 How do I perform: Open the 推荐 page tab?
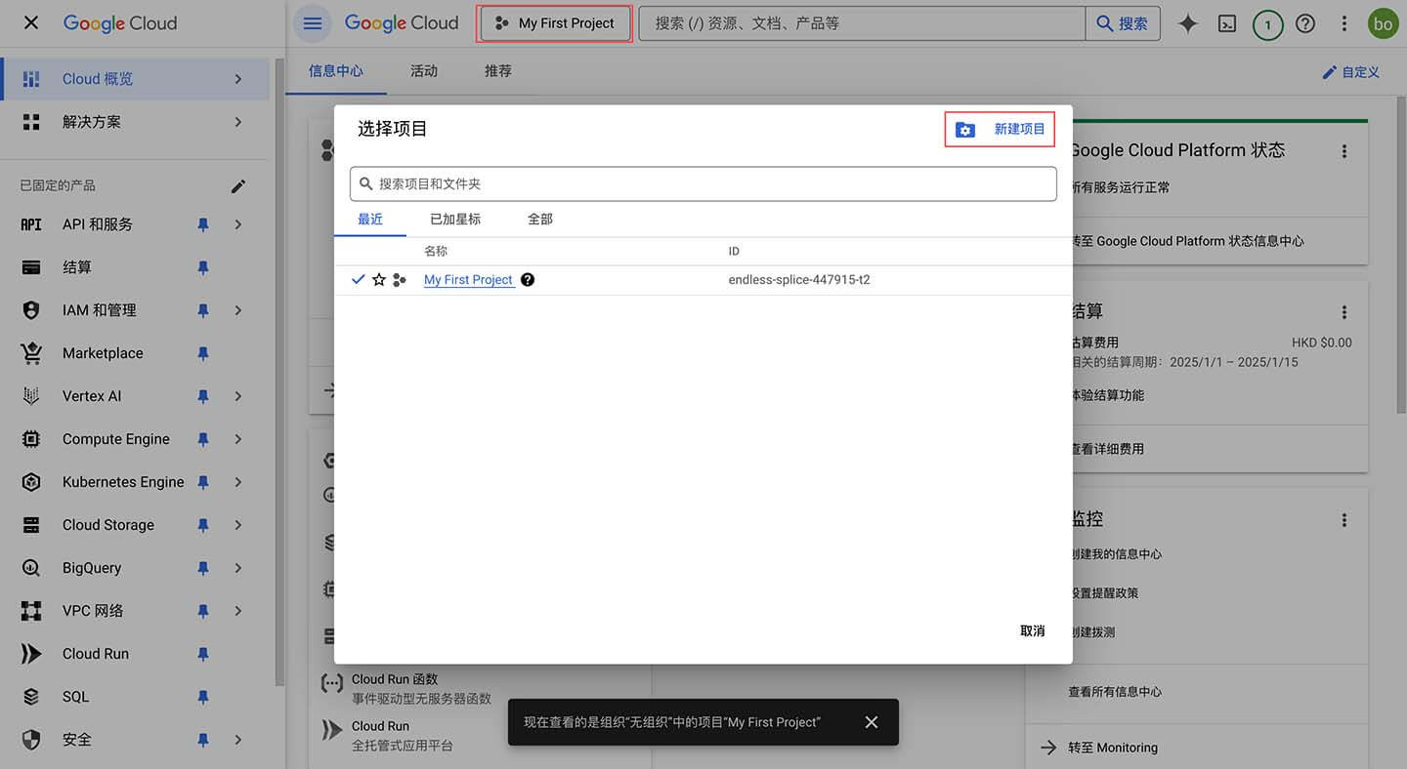(x=498, y=71)
